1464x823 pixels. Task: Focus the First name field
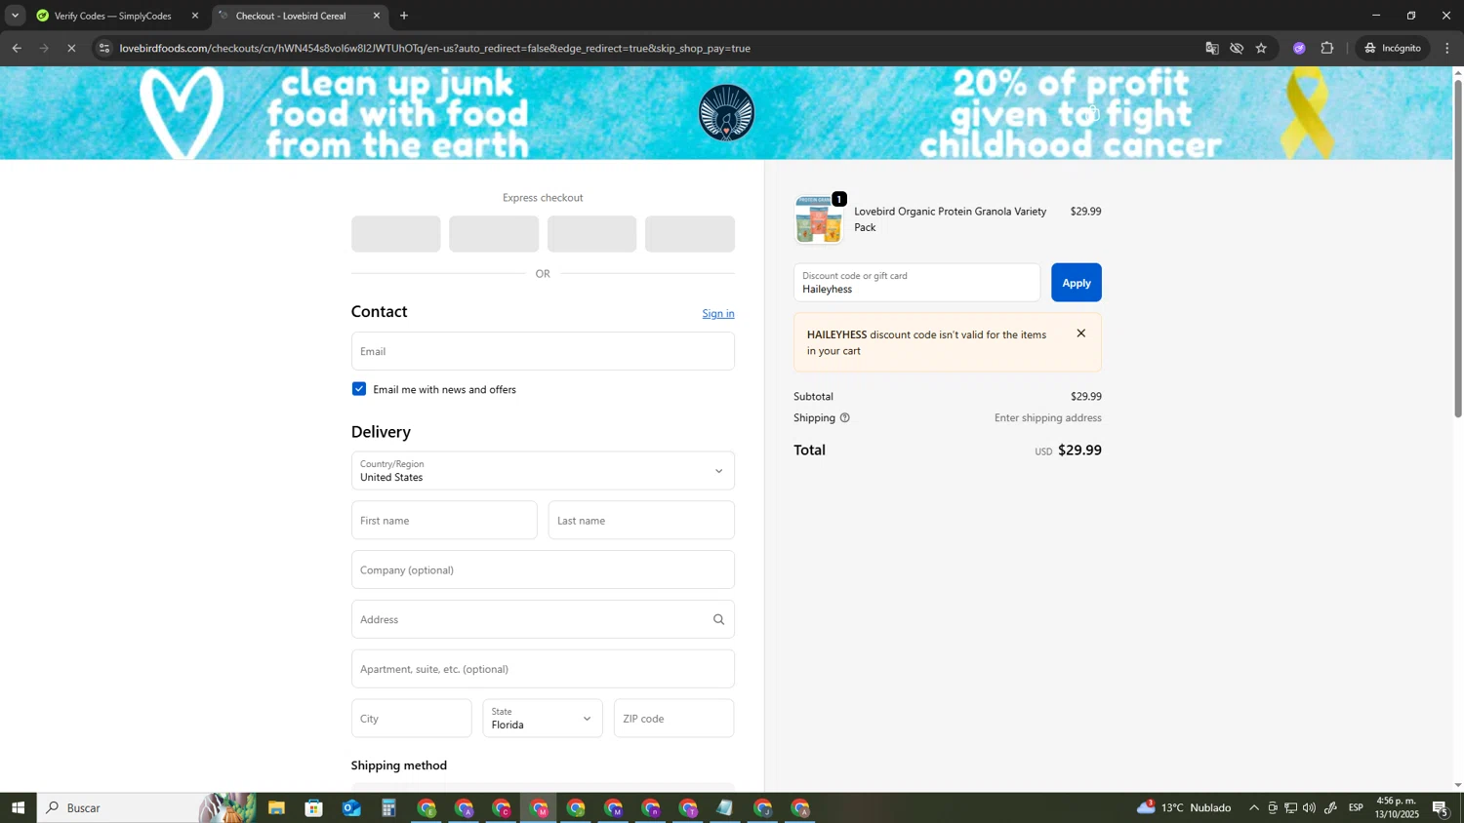tap(444, 521)
